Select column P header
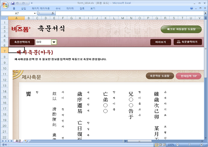The height and width of the screenshot is (147, 208). pos(148,18)
